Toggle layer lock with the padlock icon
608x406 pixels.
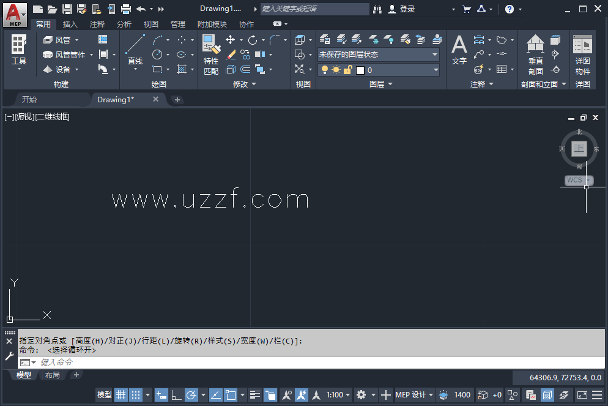click(x=347, y=70)
